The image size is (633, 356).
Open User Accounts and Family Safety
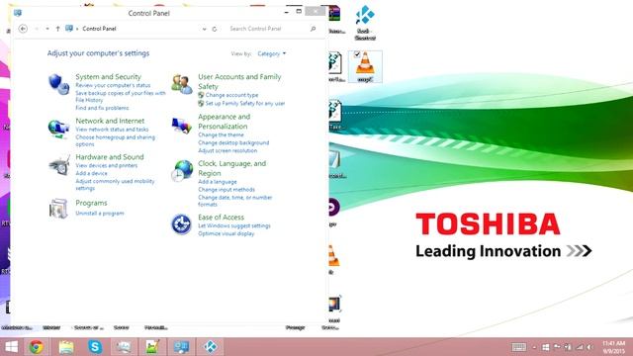[239, 81]
